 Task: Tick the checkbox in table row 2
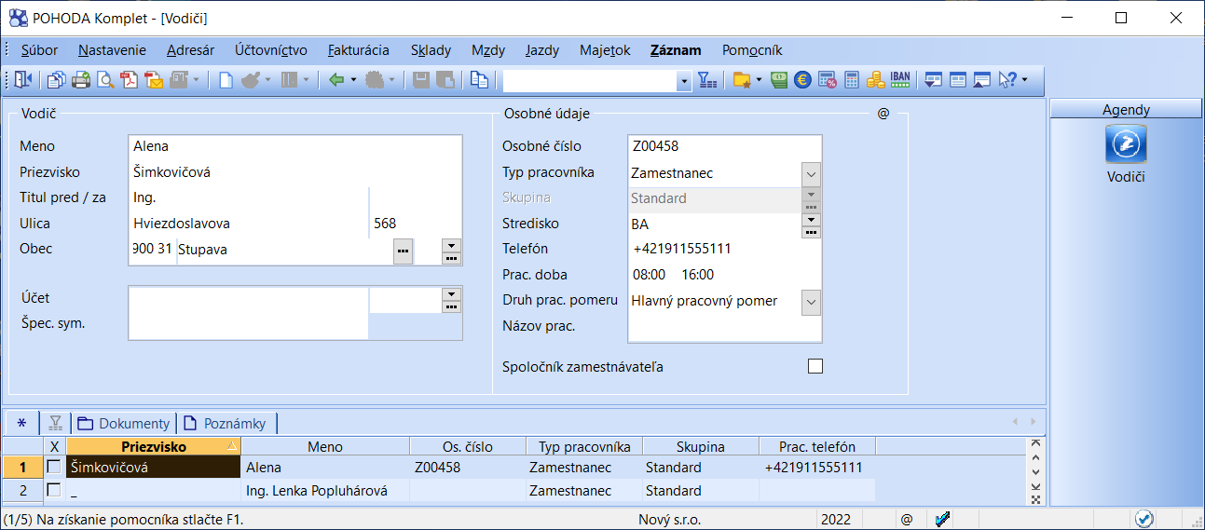(54, 490)
